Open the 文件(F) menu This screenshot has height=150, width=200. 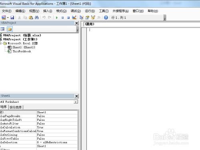(6, 11)
